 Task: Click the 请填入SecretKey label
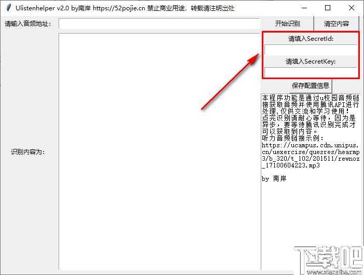point(311,62)
